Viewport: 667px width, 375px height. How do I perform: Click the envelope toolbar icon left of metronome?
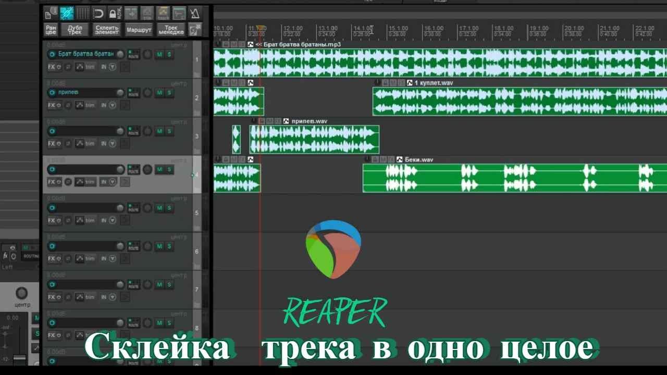point(179,13)
